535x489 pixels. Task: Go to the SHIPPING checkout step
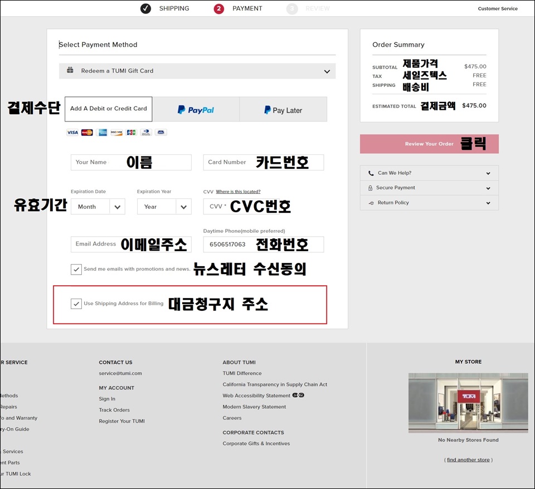pos(174,8)
